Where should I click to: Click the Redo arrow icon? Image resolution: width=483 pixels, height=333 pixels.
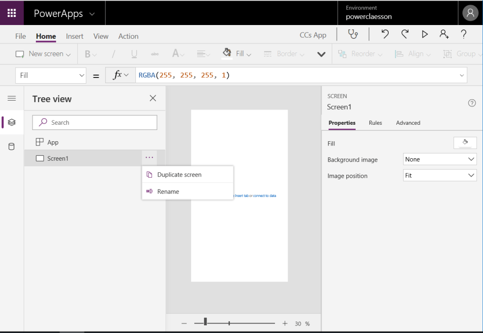pos(405,34)
